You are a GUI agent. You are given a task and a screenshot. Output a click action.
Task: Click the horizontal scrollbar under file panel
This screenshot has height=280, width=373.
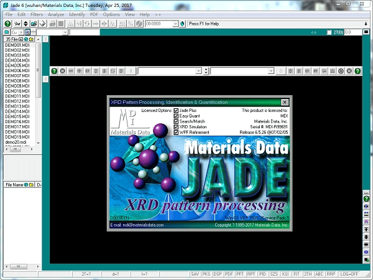(19, 266)
